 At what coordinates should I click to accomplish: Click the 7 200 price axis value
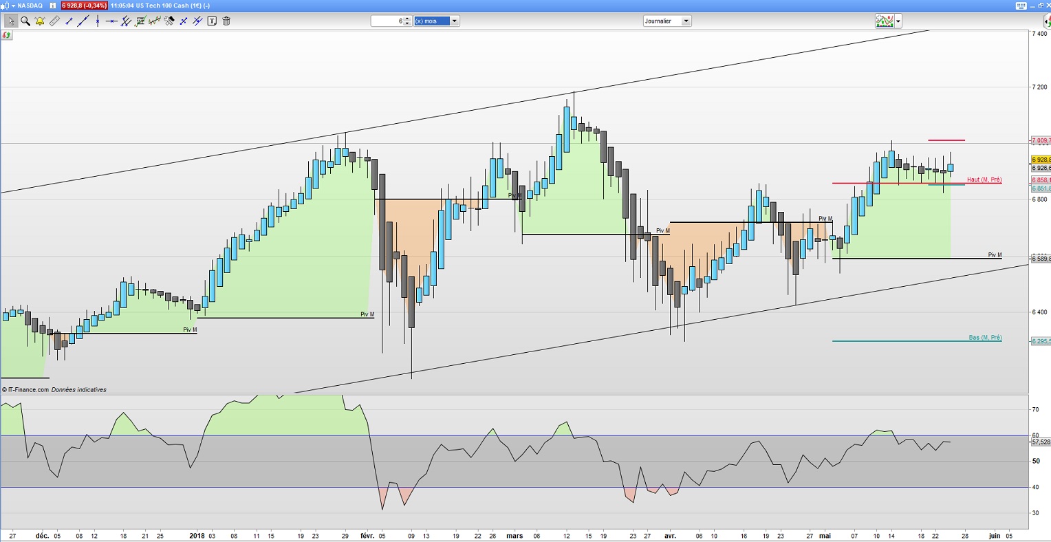tap(1039, 87)
